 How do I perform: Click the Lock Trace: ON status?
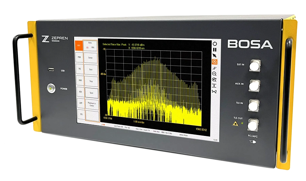click(x=118, y=126)
